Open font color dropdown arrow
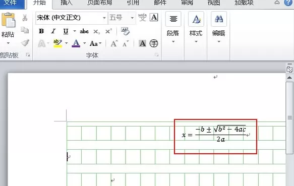Viewport: 294px width, 186px height. pyautogui.click(x=85, y=43)
